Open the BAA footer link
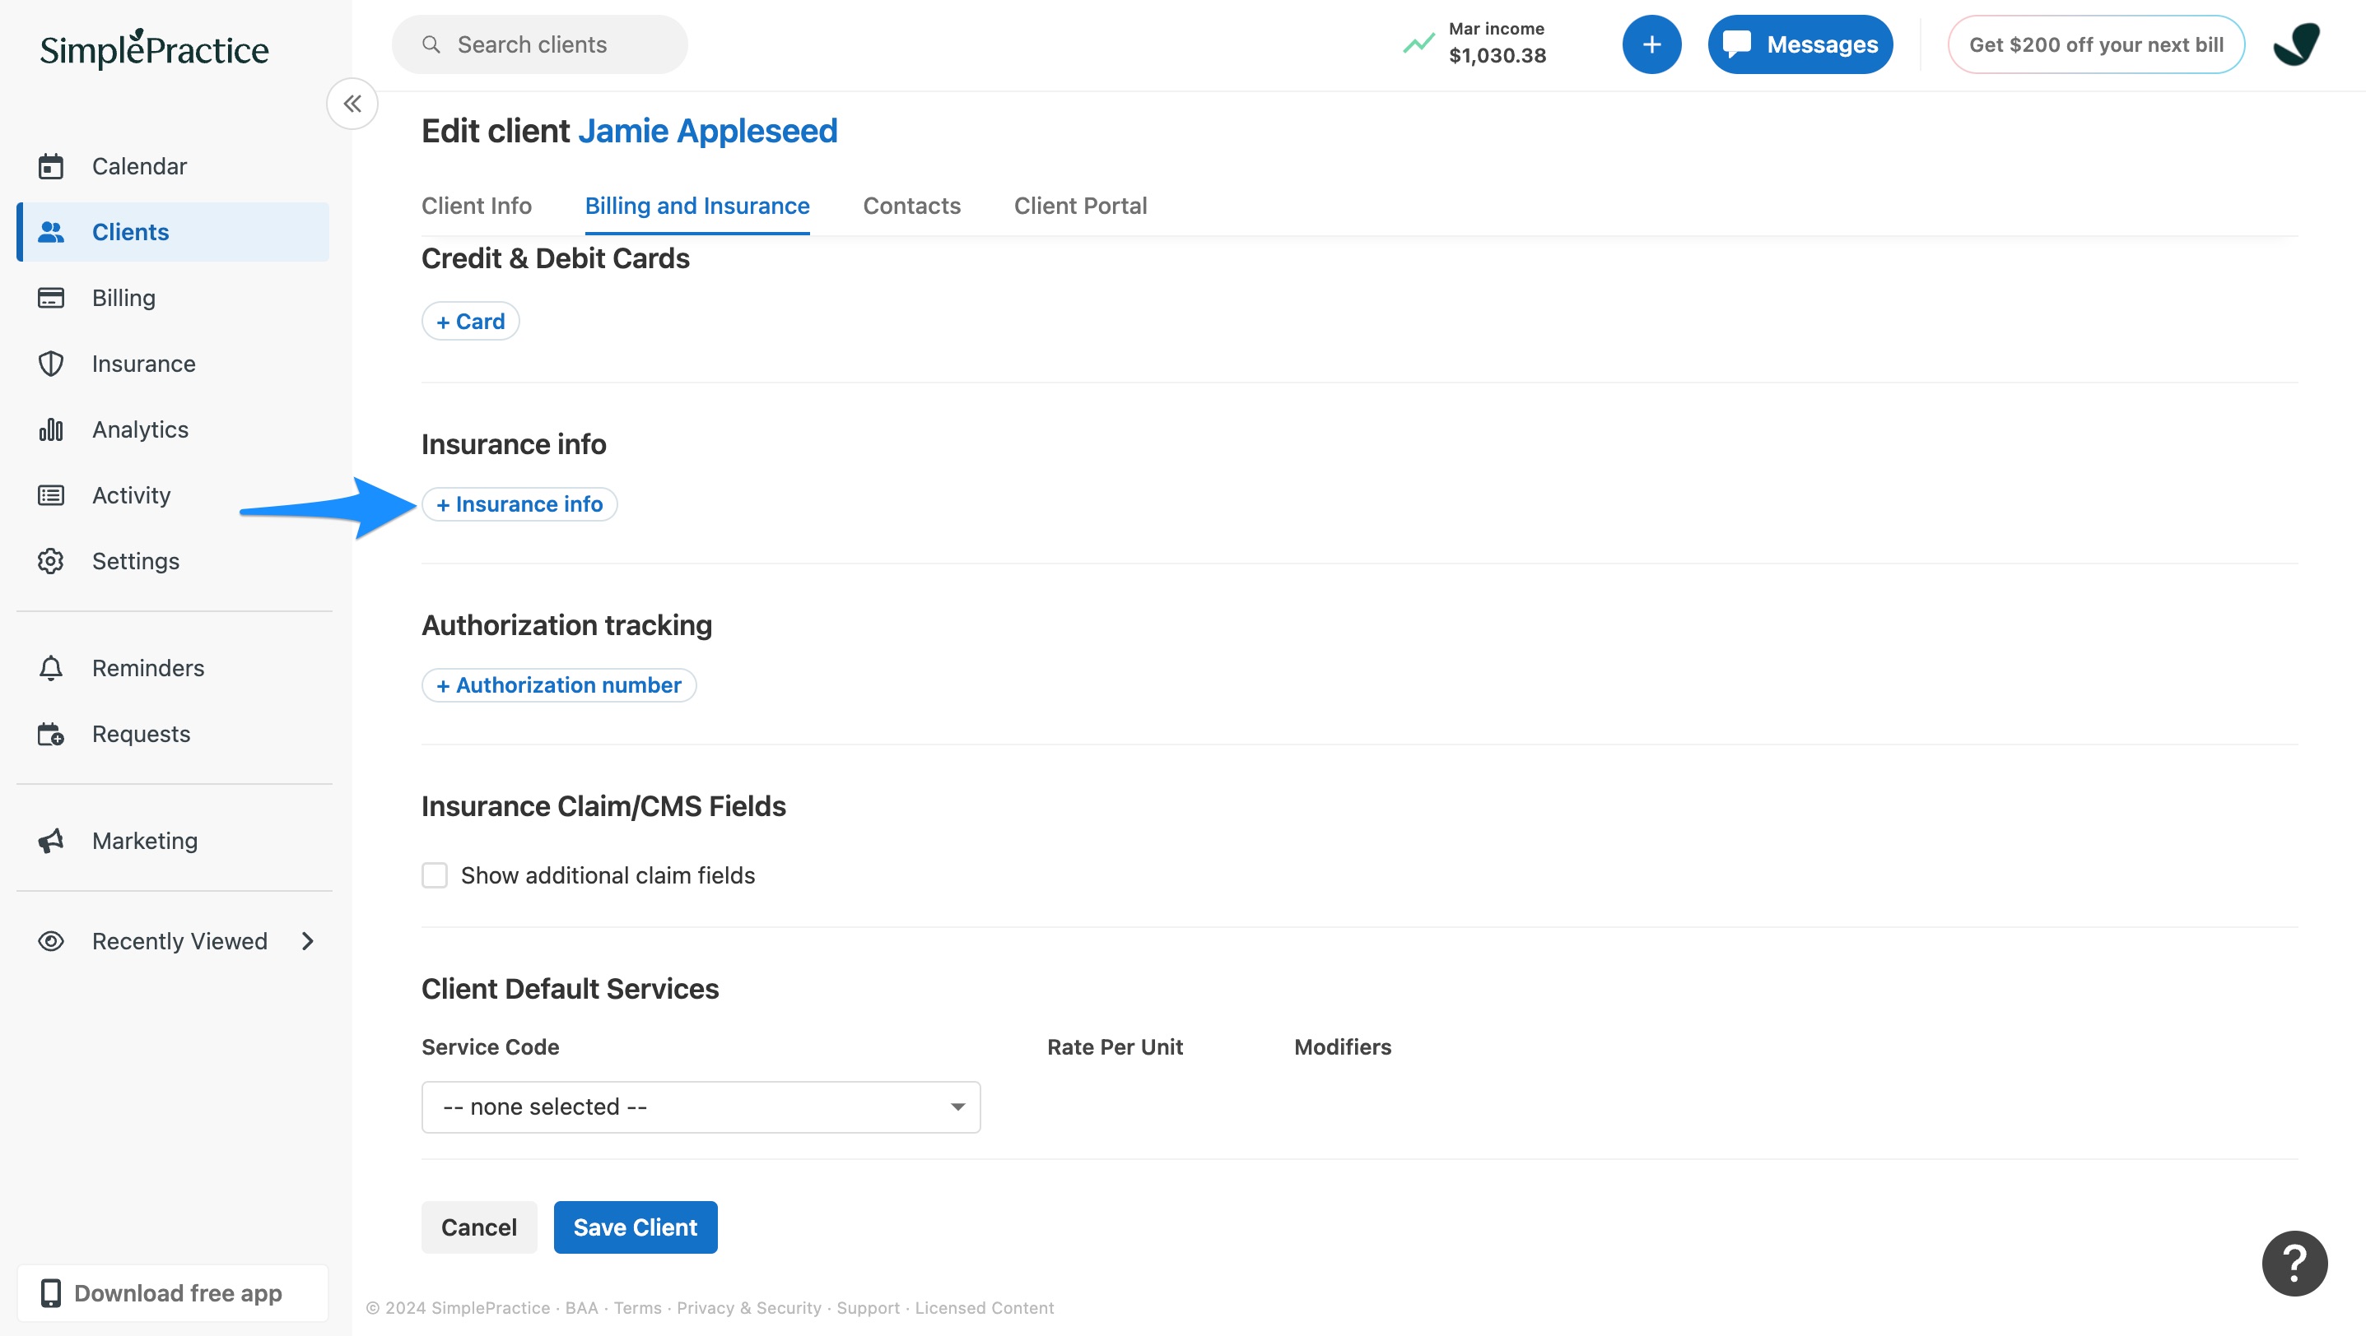Viewport: 2366px width, 1336px height. click(580, 1307)
